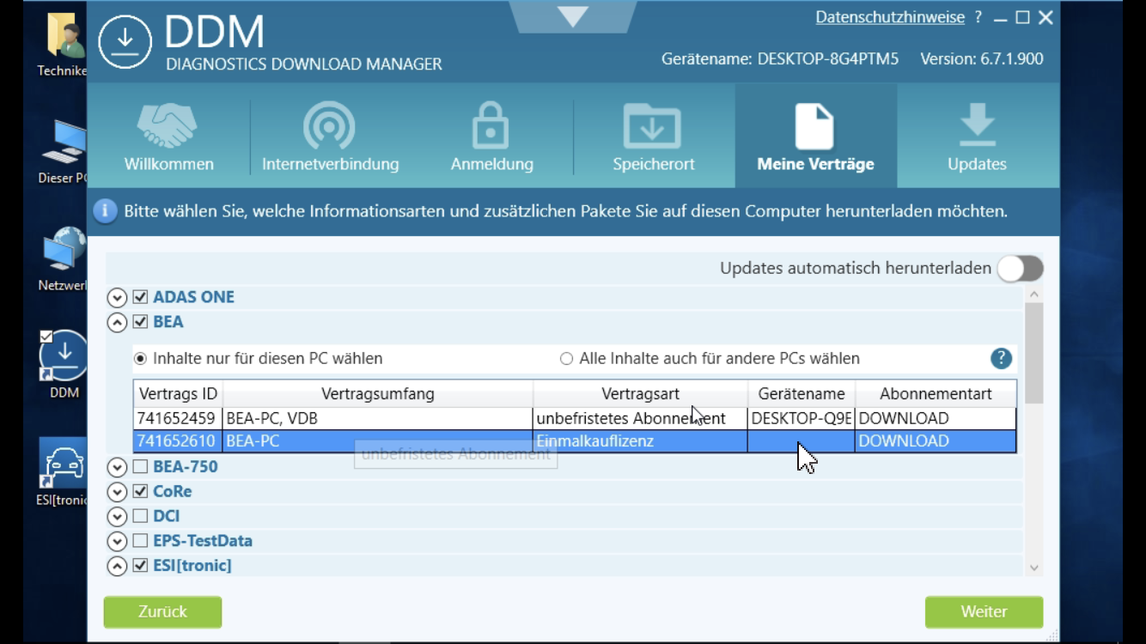Click the DDM download logo icon

[x=125, y=41]
